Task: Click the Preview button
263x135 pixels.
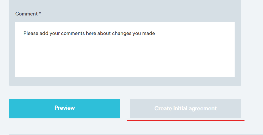Action: pos(65,108)
